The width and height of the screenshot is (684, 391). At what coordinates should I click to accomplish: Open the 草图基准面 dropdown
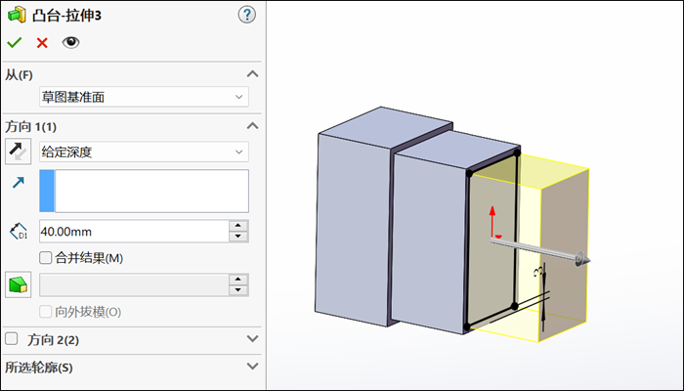click(x=144, y=97)
